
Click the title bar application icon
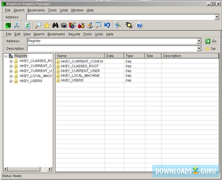(3, 4)
